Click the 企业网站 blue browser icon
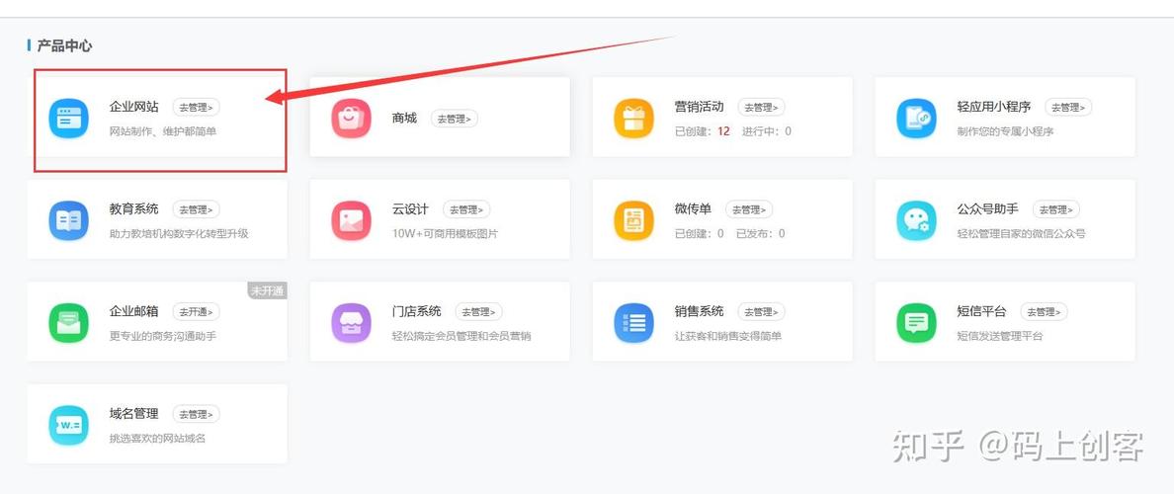1174x494 pixels. 69,119
